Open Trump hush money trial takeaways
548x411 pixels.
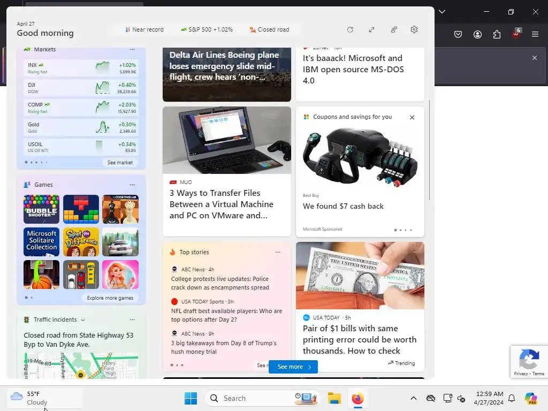(224, 347)
